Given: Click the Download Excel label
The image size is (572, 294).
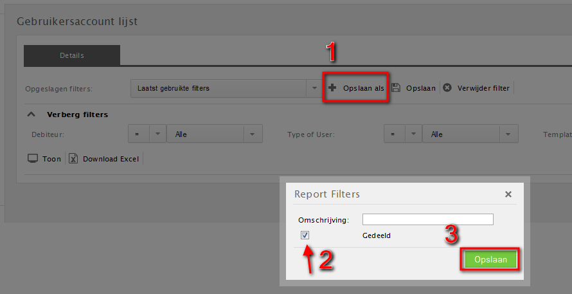Looking at the screenshot, I should [111, 160].
